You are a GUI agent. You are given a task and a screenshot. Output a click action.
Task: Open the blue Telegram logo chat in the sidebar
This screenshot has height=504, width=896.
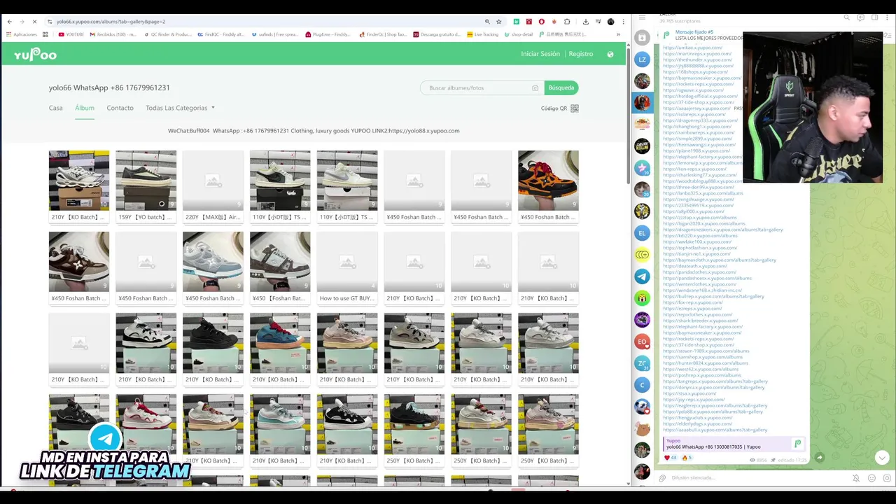(x=642, y=276)
